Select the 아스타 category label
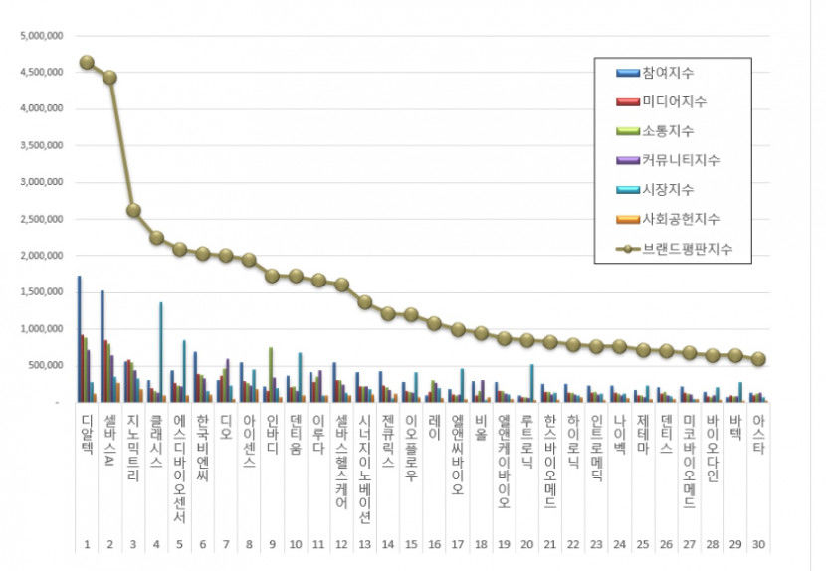The height and width of the screenshot is (571, 826). pyautogui.click(x=758, y=434)
